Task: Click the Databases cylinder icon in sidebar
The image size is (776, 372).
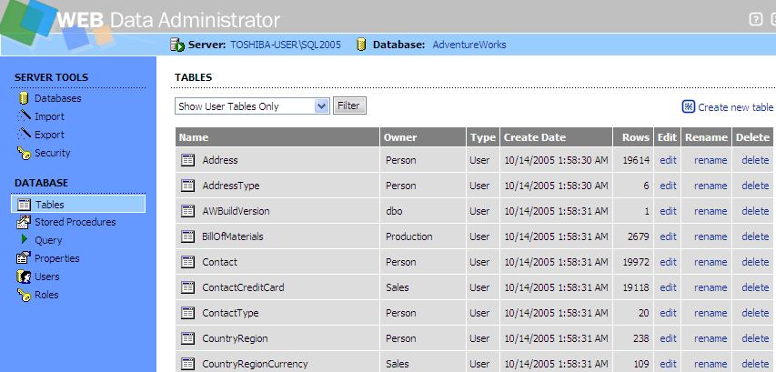Action: [24, 98]
